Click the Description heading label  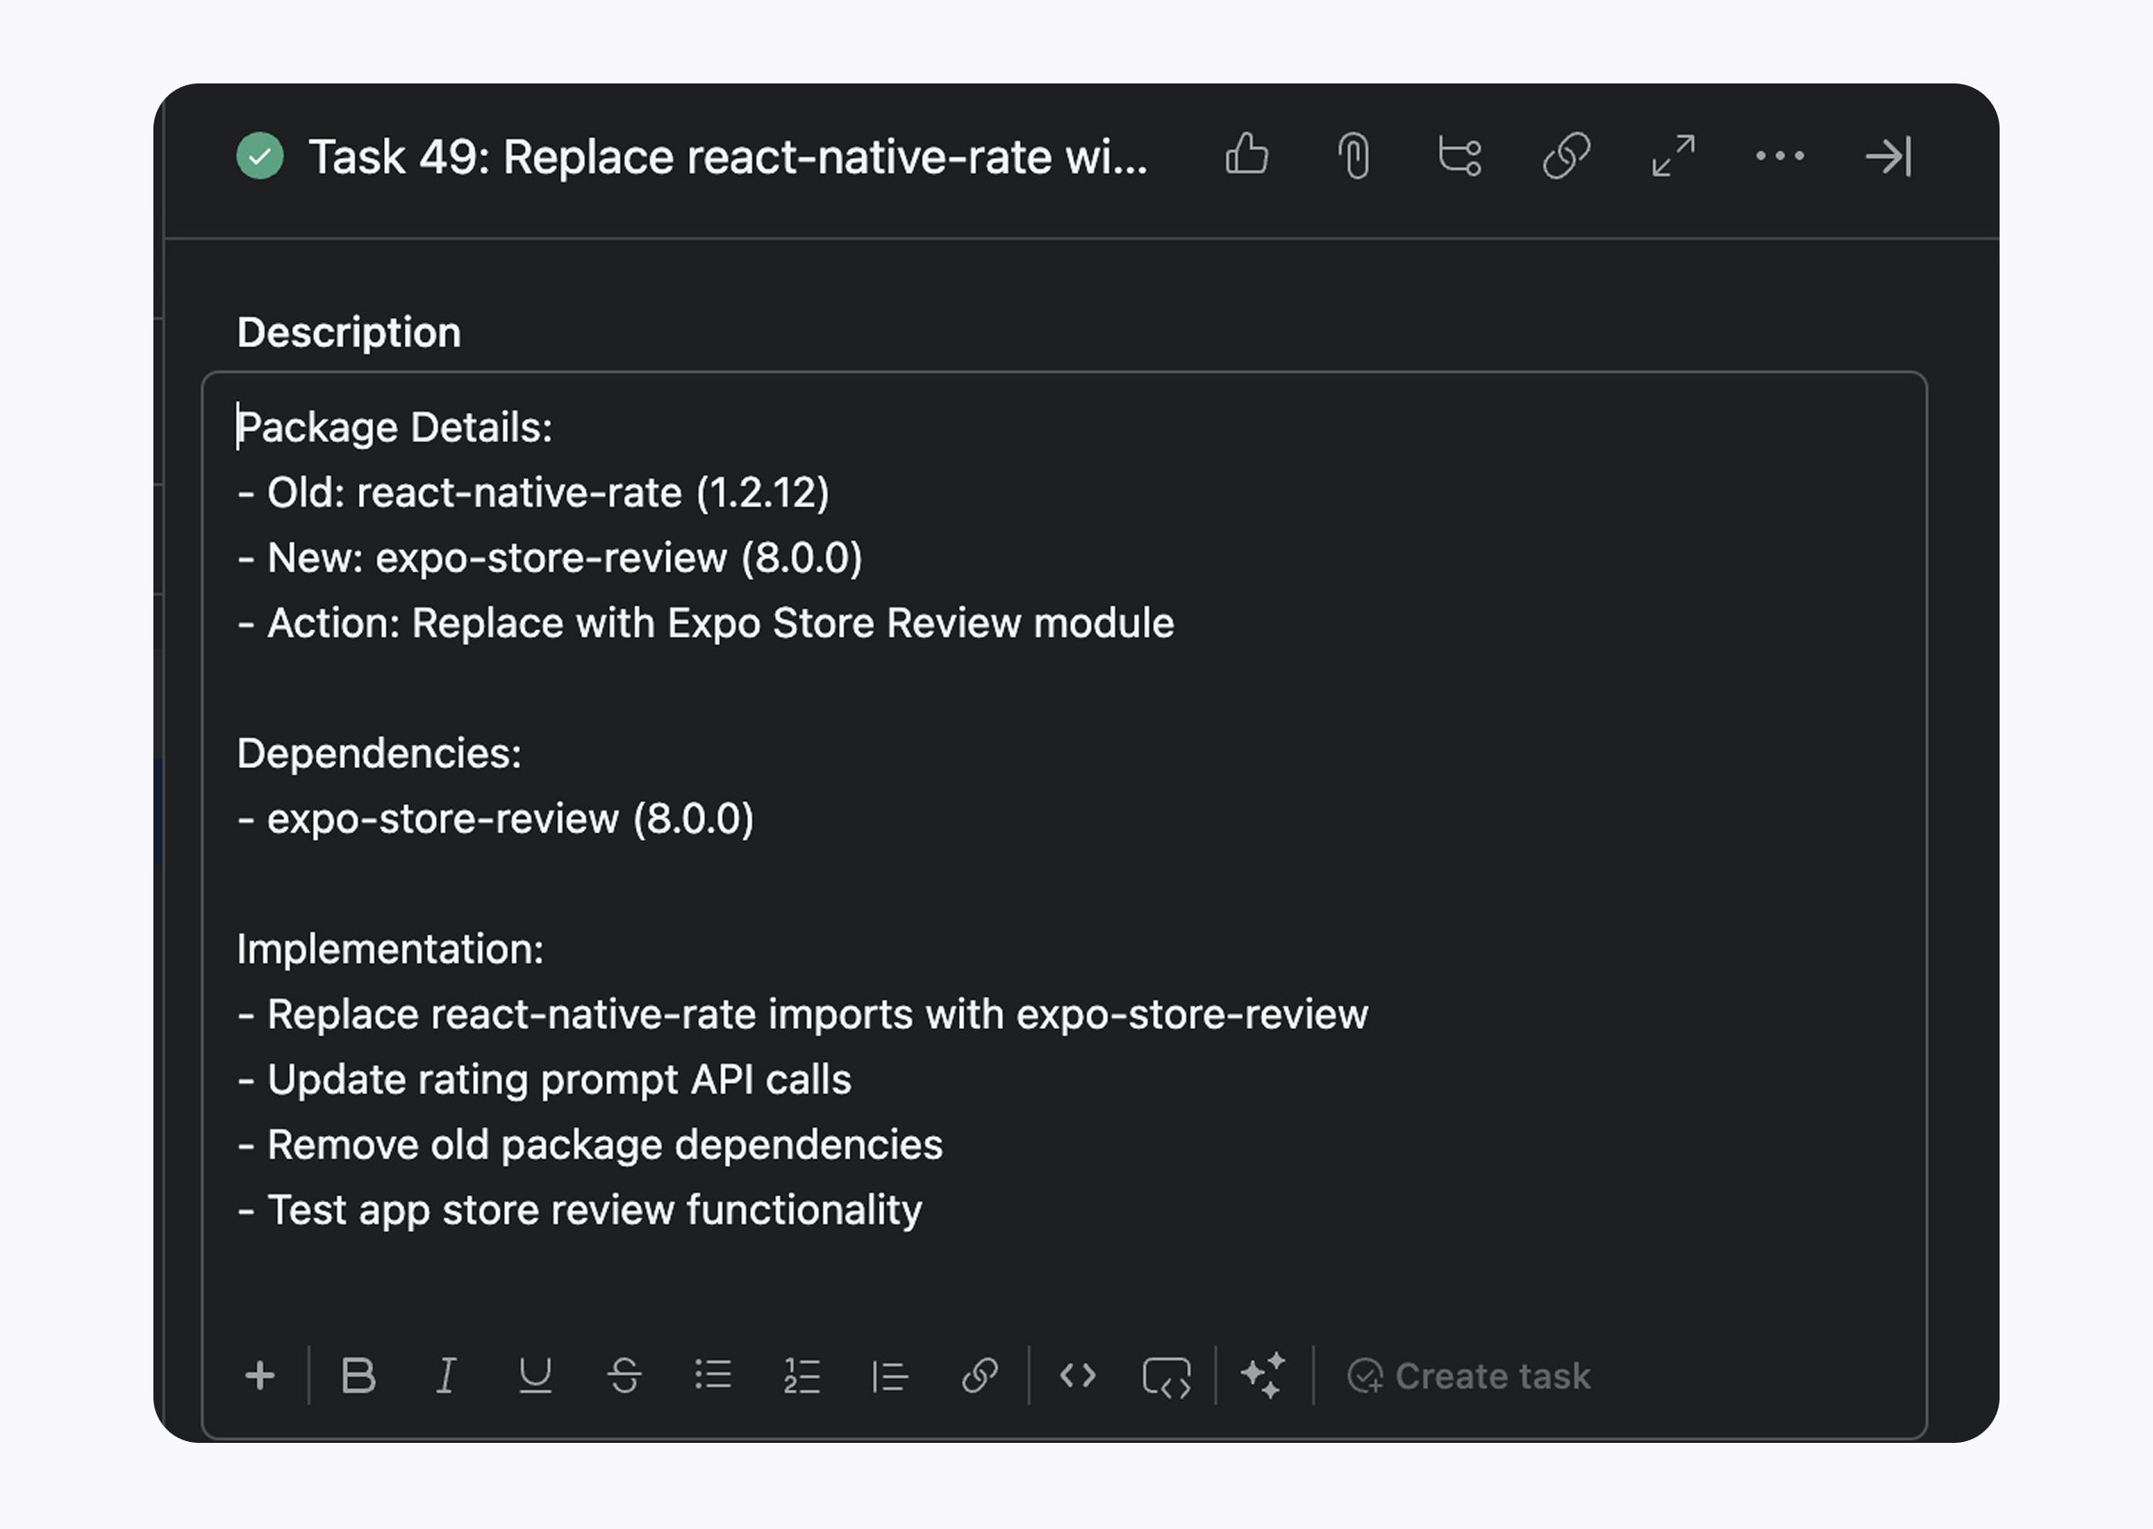pos(349,332)
